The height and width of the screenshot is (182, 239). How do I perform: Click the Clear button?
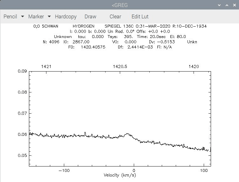(115, 16)
